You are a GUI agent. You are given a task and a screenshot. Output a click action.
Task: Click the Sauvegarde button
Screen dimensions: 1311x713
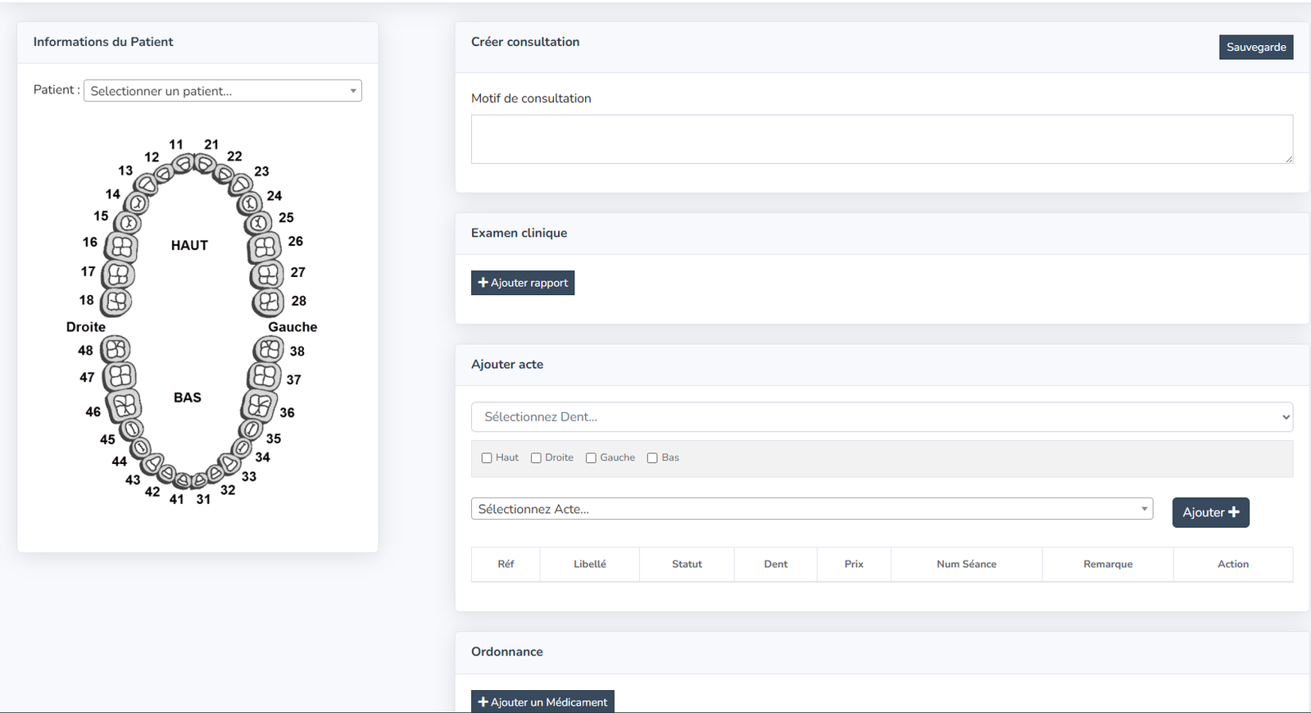coord(1255,48)
